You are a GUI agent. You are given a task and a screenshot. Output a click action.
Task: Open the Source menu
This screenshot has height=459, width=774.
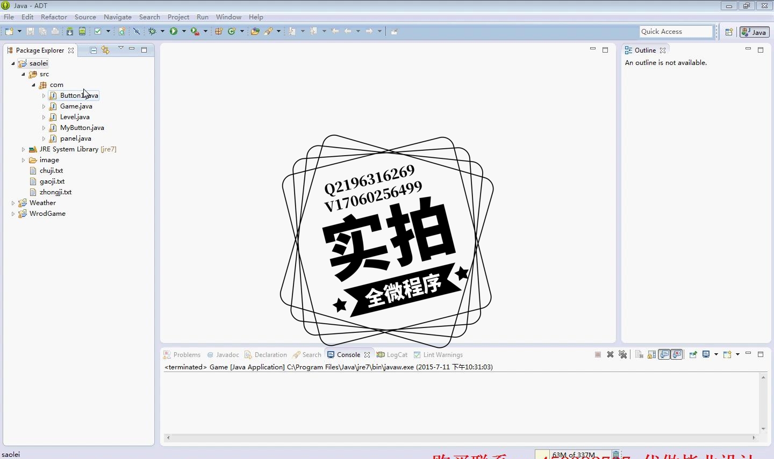point(85,17)
